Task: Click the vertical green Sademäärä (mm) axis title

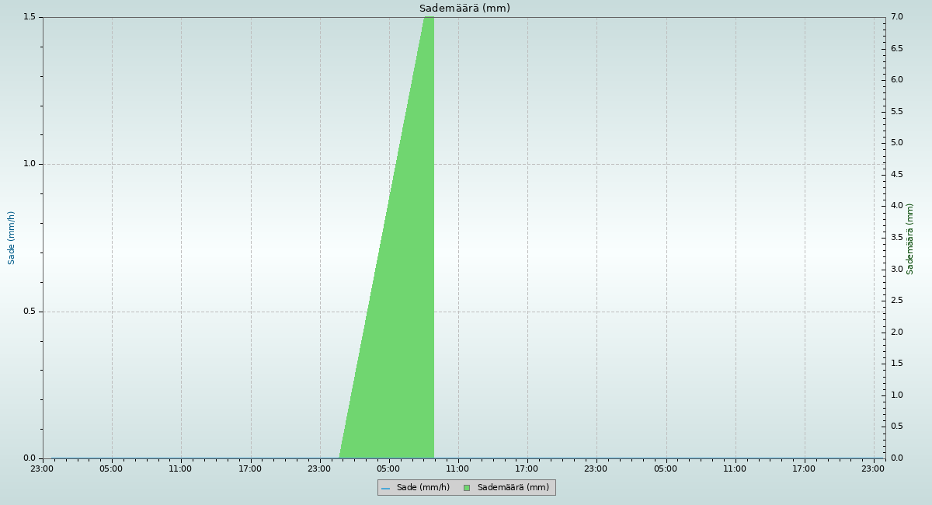Action: pyautogui.click(x=910, y=239)
